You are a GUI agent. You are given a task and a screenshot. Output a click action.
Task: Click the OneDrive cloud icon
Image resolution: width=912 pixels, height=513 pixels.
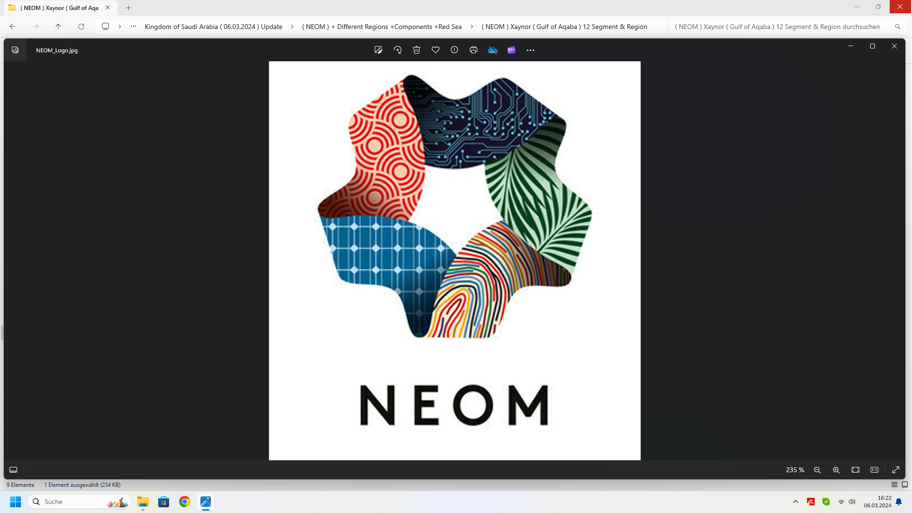(493, 50)
